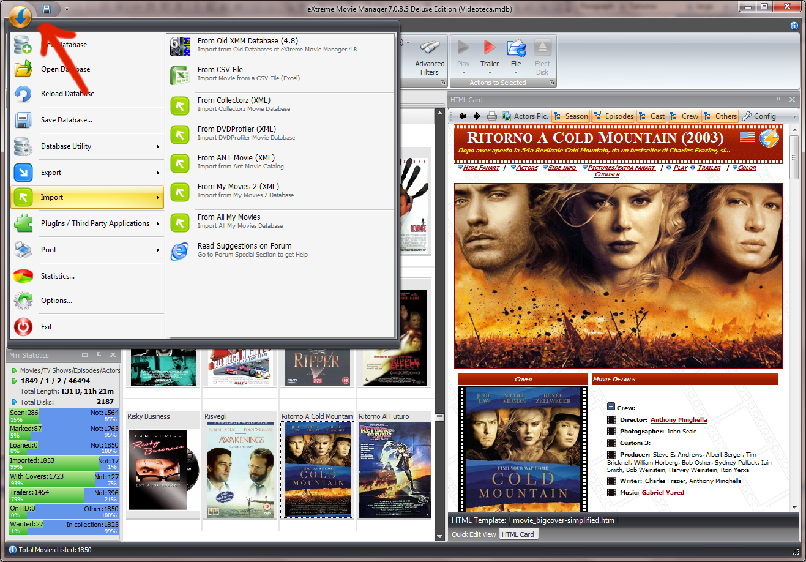Screen dimensions: 806x562
Task: Select Open Database folder icon
Action: pos(23,69)
